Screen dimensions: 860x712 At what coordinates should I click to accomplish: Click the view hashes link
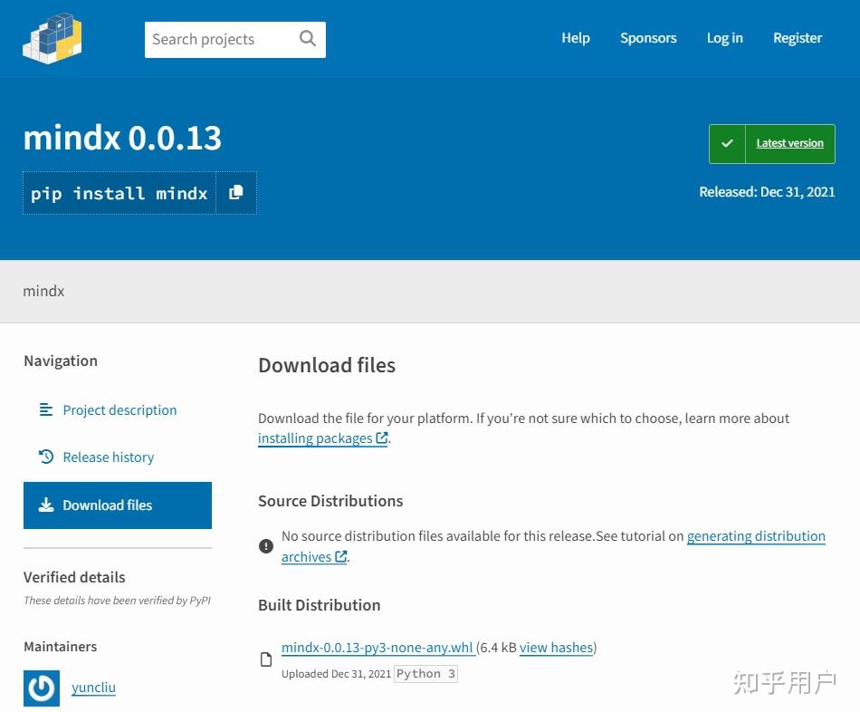pyautogui.click(x=556, y=648)
